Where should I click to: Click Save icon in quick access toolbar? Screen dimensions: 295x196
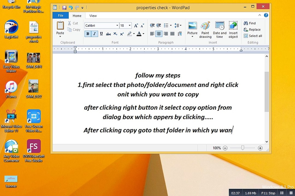click(x=64, y=8)
